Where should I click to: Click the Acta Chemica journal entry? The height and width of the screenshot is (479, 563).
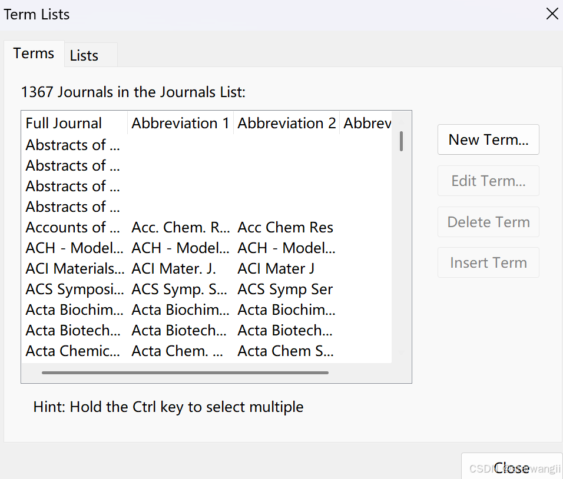pyautogui.click(x=73, y=351)
